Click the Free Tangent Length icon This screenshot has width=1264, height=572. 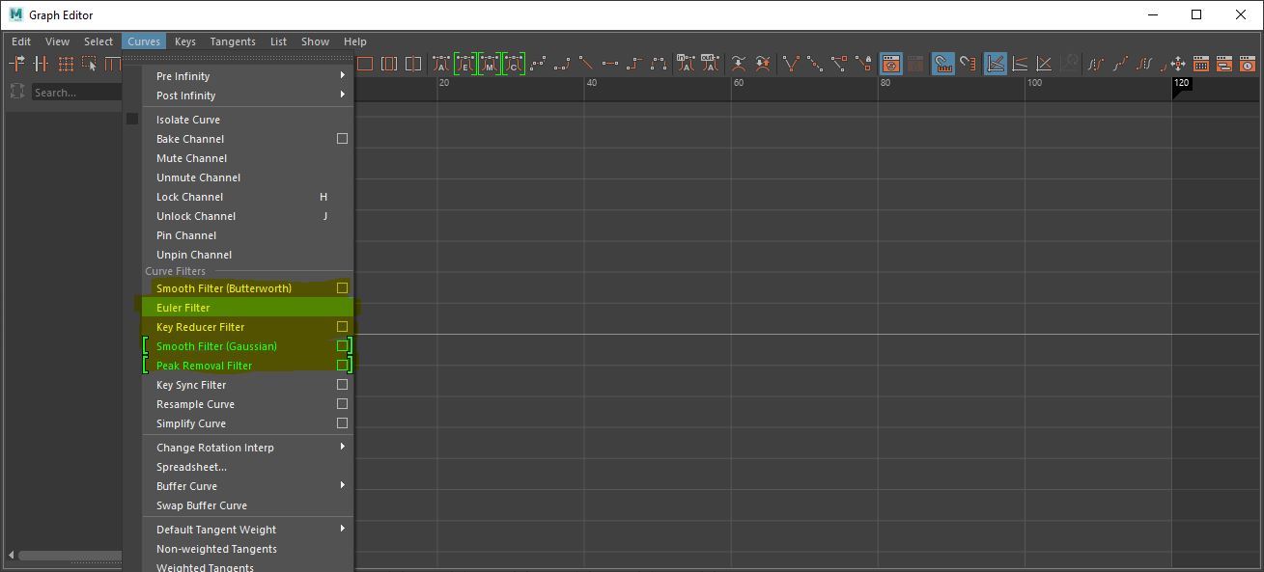coord(840,64)
